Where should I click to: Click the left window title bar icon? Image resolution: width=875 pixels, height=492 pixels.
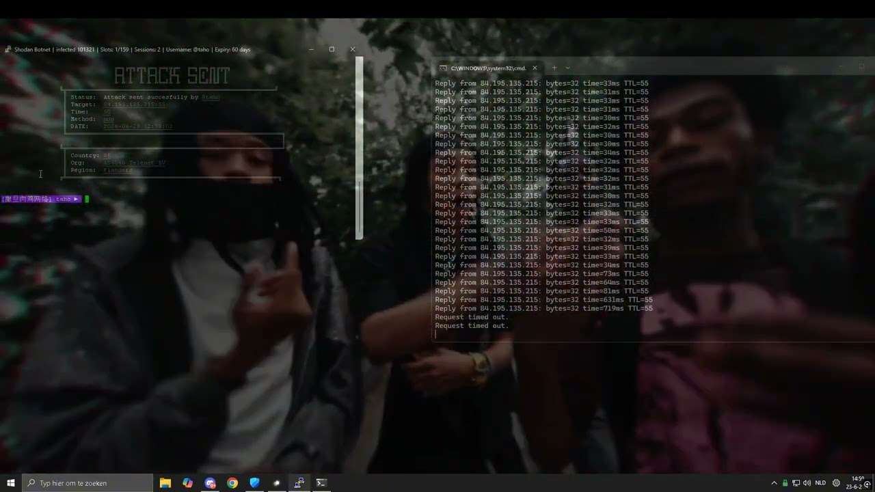click(x=8, y=49)
